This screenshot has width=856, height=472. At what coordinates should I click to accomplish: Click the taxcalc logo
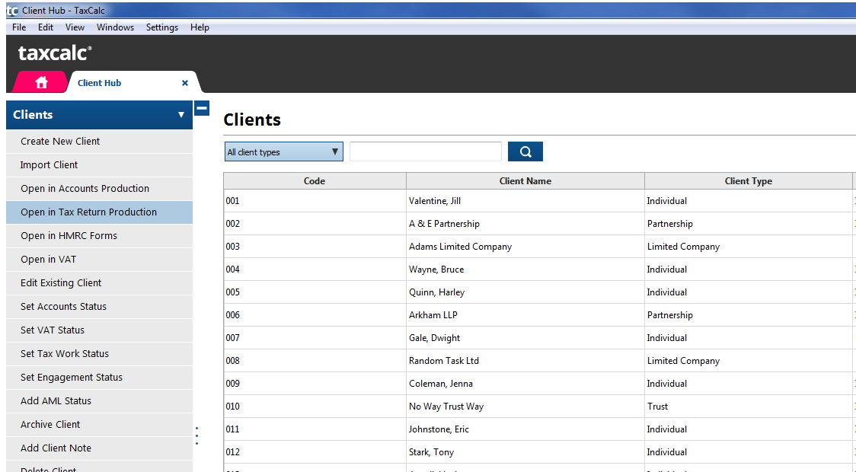coord(55,53)
